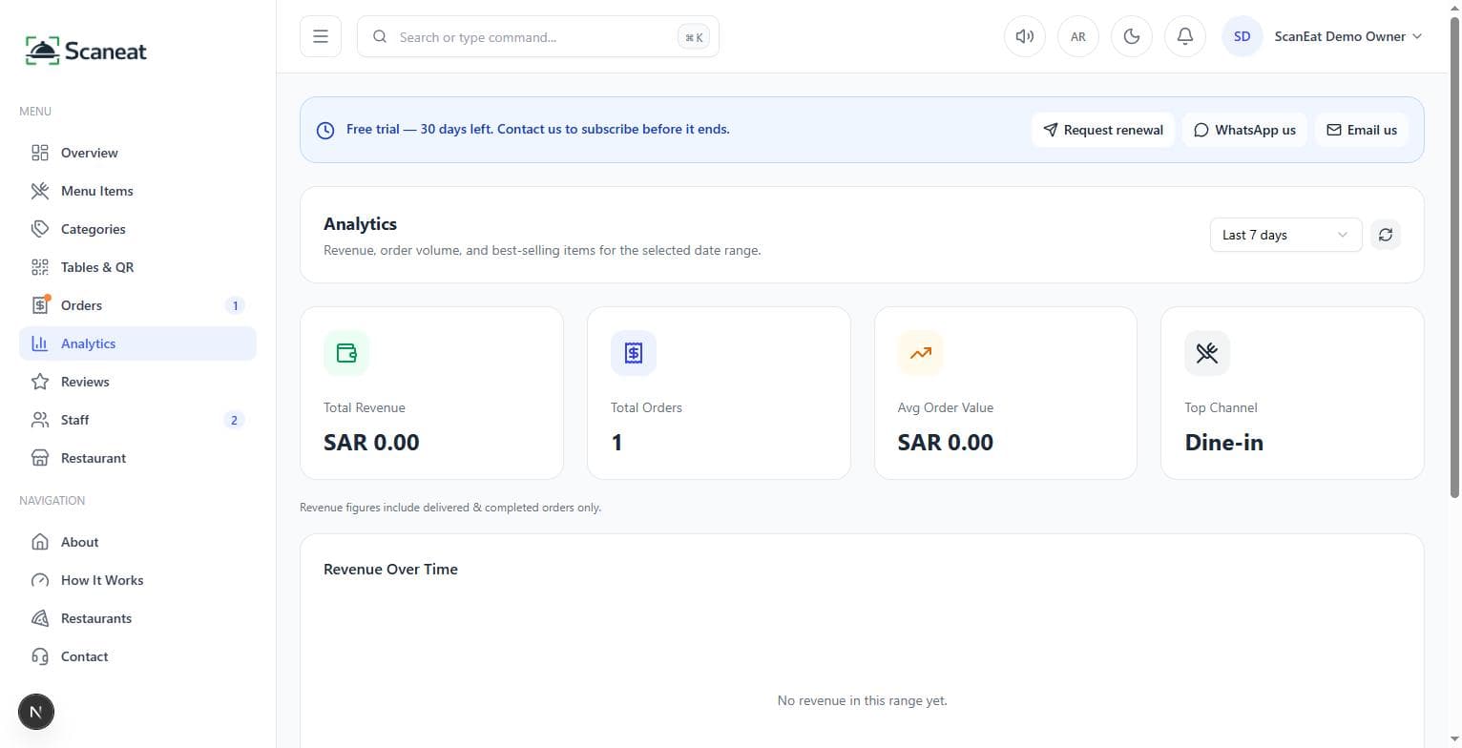Click the page vertical scrollbar
The width and height of the screenshot is (1462, 748).
tap(1454, 258)
